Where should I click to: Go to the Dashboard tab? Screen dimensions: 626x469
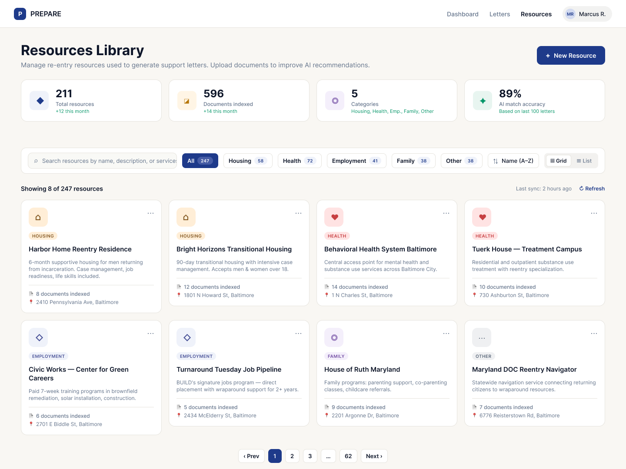tap(463, 14)
